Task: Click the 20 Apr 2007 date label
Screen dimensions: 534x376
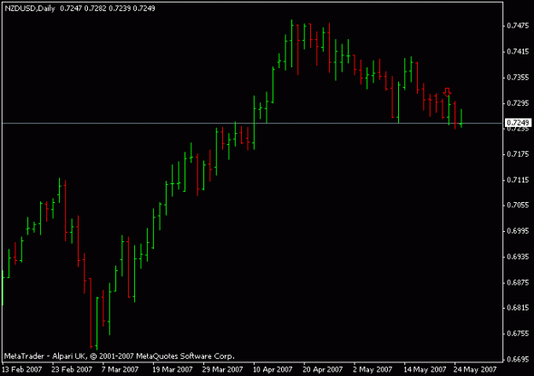Action: 322,369
